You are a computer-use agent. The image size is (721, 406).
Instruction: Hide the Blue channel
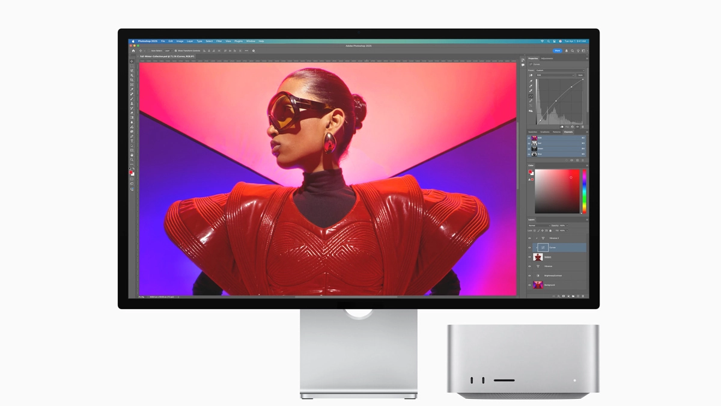[529, 154]
